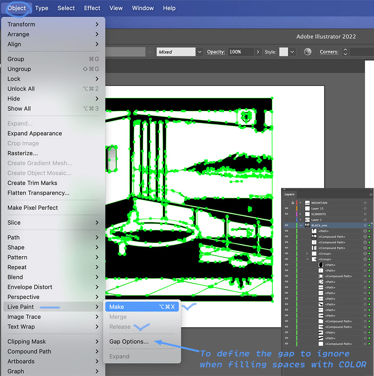Expand the MOUNTAIN layer
The width and height of the screenshot is (374, 376).
[300, 203]
